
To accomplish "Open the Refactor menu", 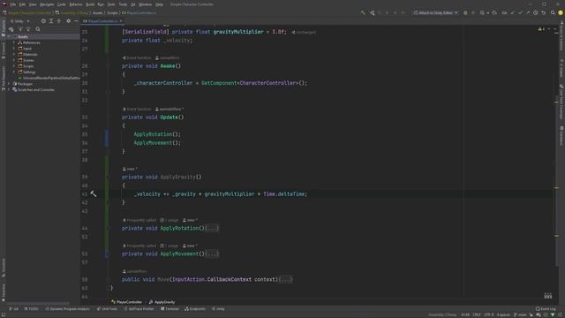I will [76, 4].
